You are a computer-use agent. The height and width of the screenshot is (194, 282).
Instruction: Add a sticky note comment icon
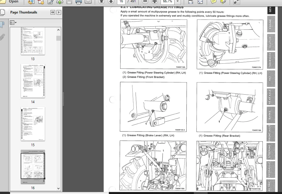click(213, 2)
